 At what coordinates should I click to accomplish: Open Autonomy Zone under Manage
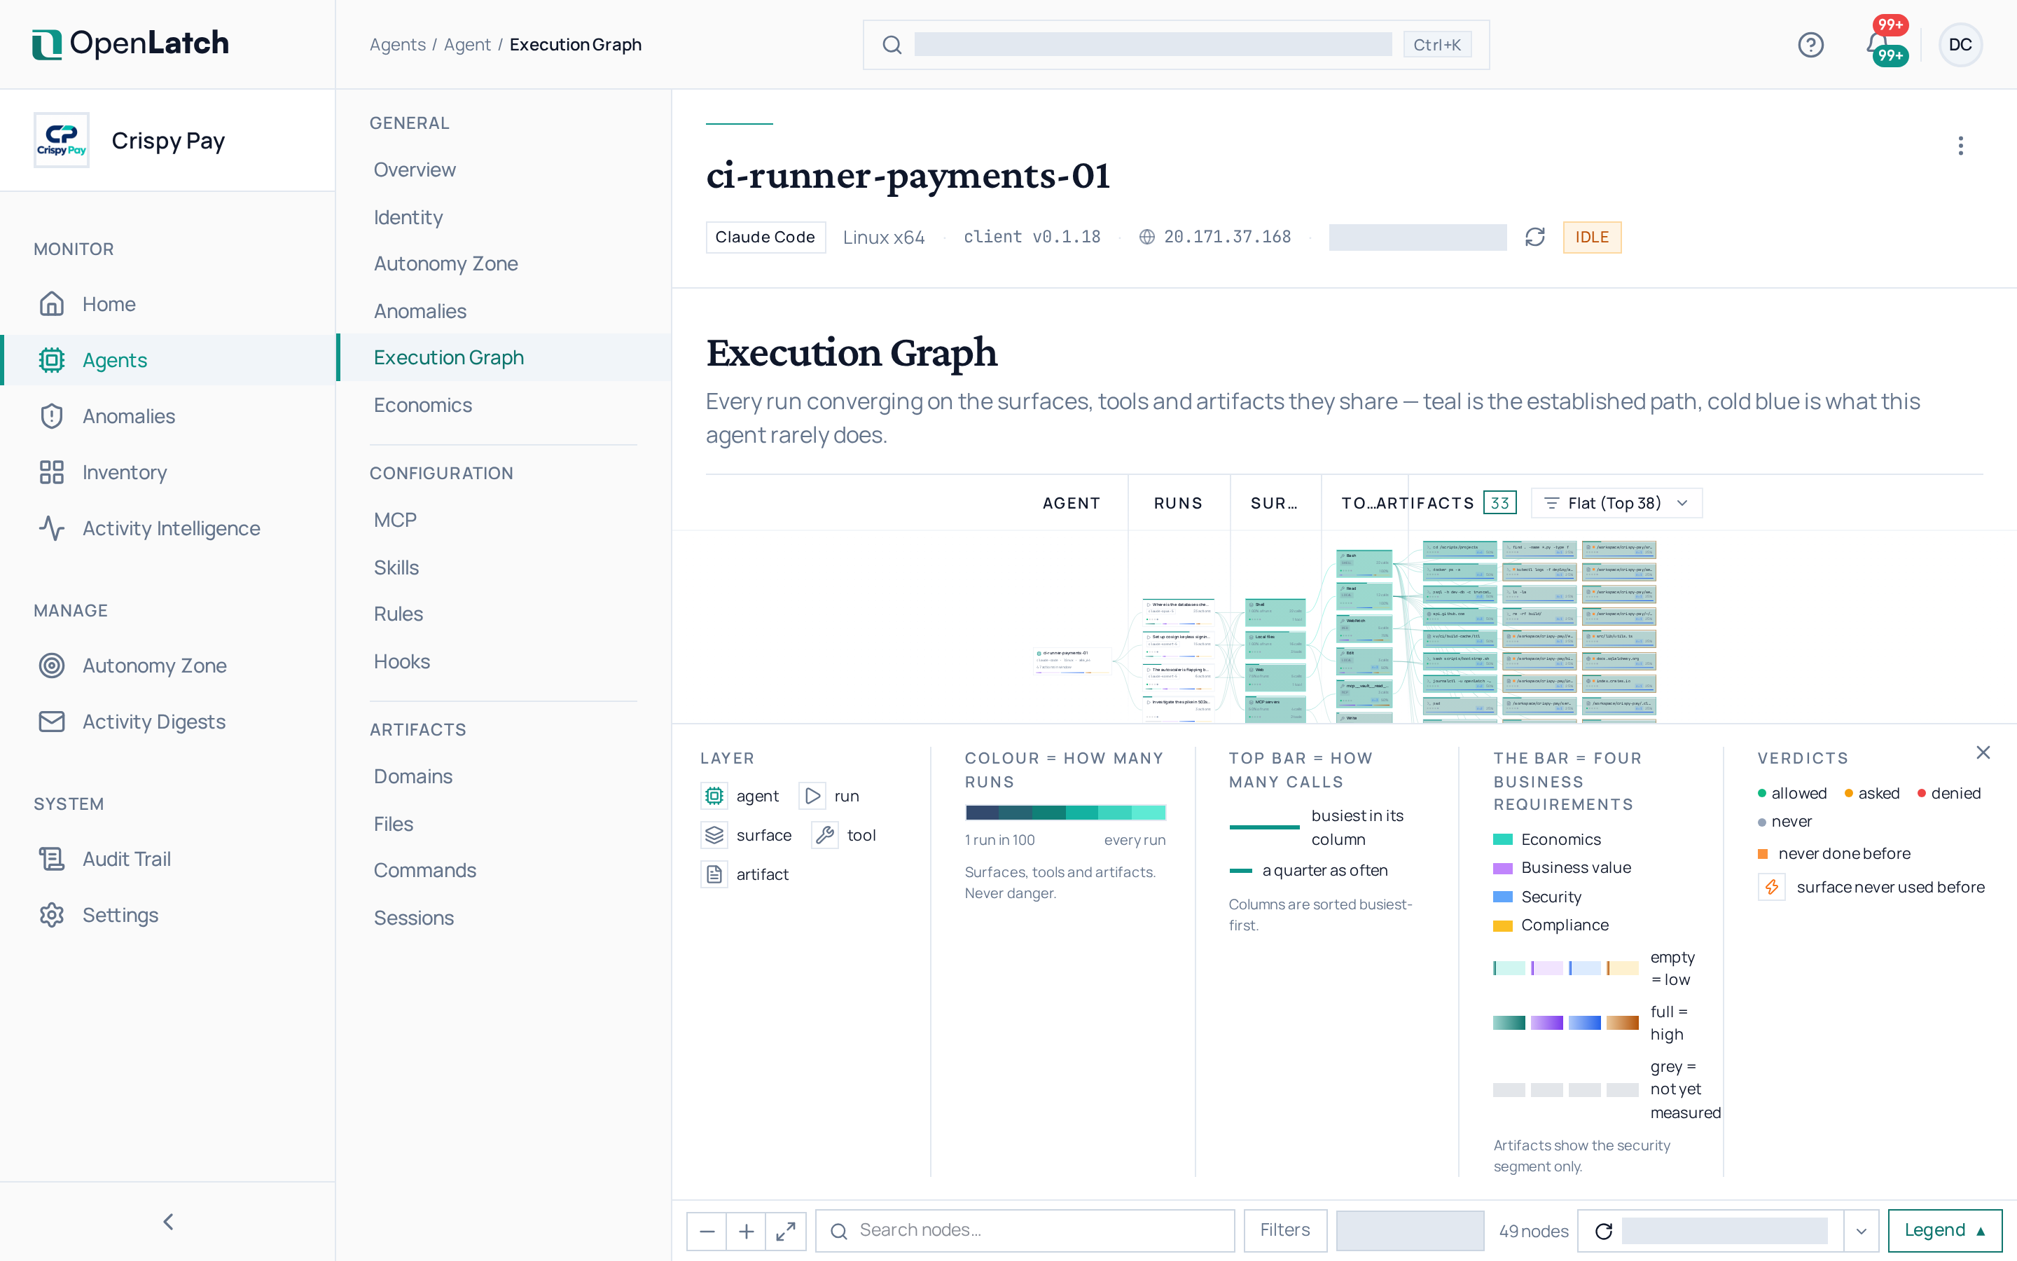point(167,666)
